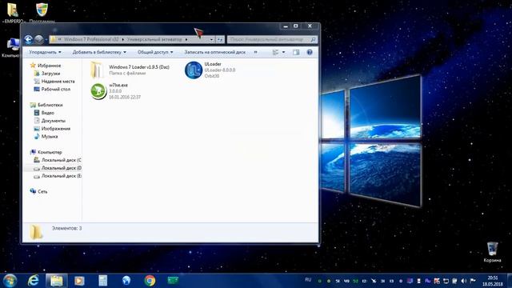Show hidden toolbar commands chevron

point(255,52)
